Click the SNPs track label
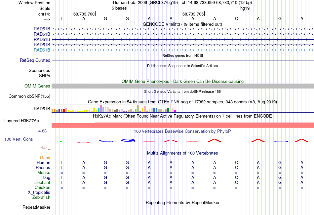This screenshot has height=215, width=314. (45, 76)
